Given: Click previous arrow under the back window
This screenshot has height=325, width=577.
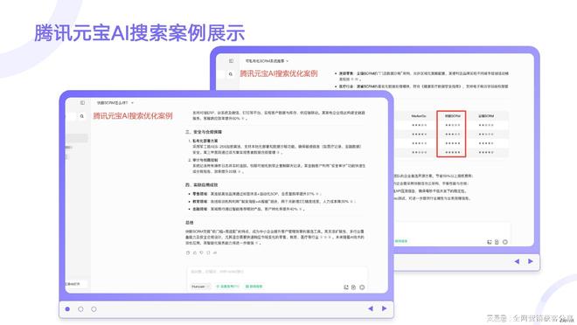Looking at the screenshot, I should pyautogui.click(x=517, y=261).
